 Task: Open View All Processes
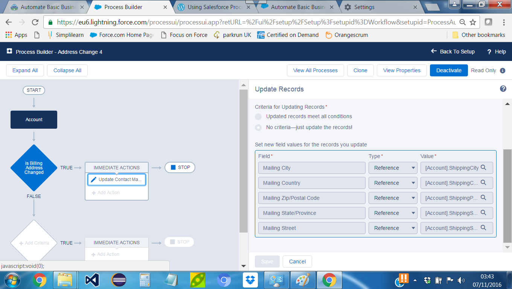pyautogui.click(x=315, y=70)
